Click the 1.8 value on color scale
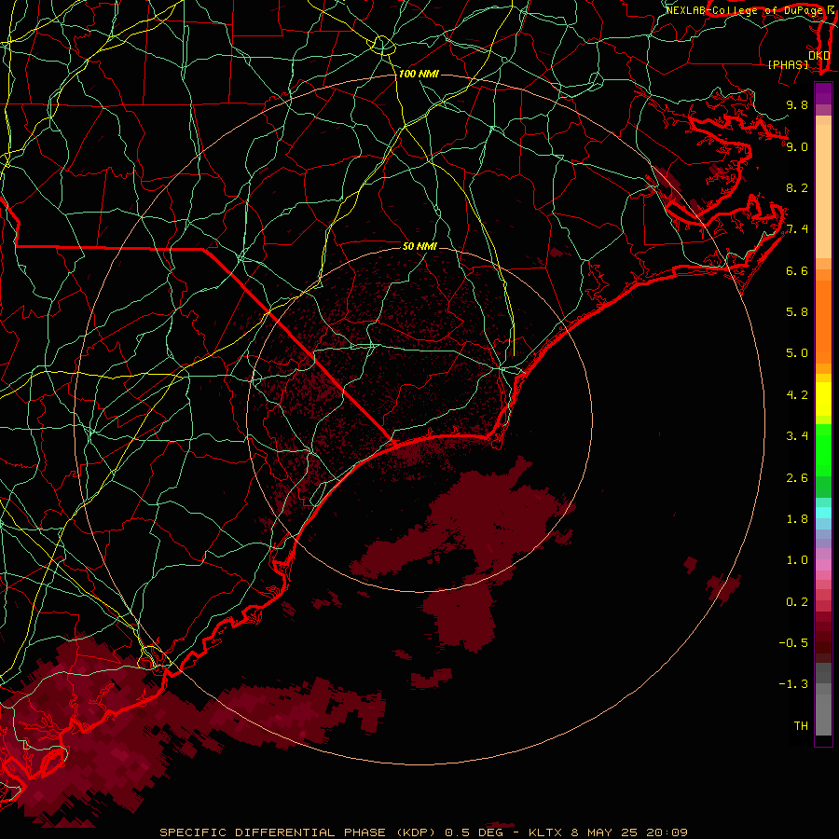The width and height of the screenshot is (839, 839). pyautogui.click(x=797, y=519)
